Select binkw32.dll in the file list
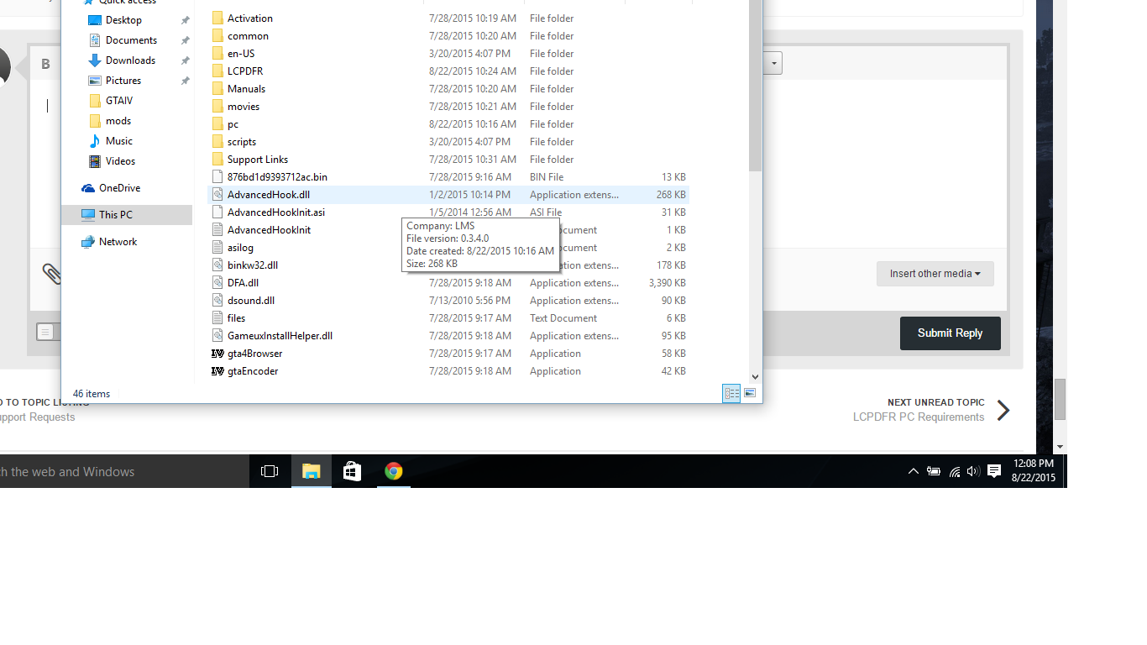 [253, 265]
